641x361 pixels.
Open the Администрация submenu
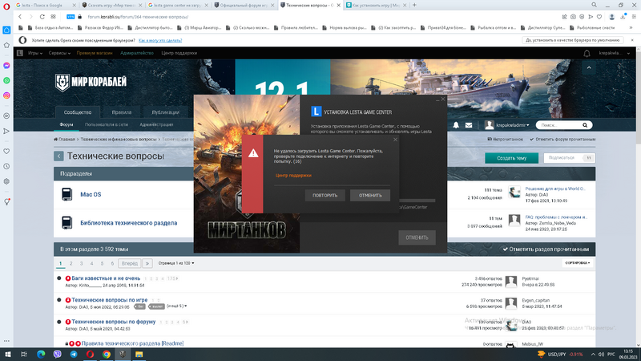point(156,124)
